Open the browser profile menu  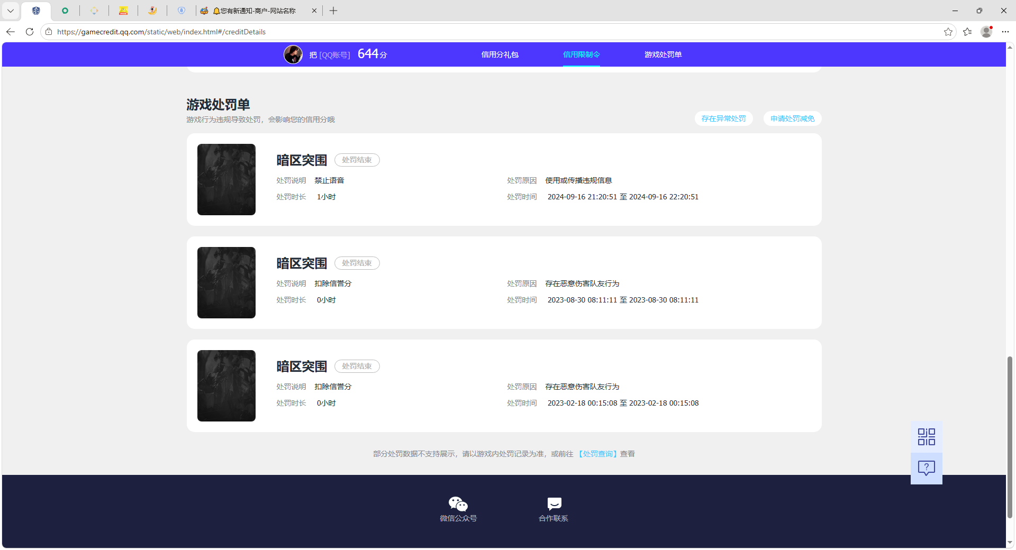tap(986, 32)
